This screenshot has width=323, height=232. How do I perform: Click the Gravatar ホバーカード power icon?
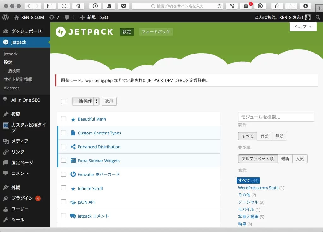pyautogui.click(x=73, y=174)
